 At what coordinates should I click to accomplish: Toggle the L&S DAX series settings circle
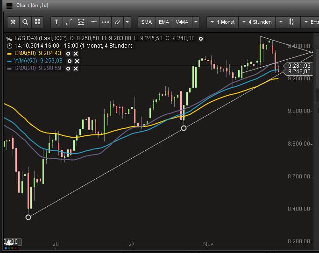201,38
